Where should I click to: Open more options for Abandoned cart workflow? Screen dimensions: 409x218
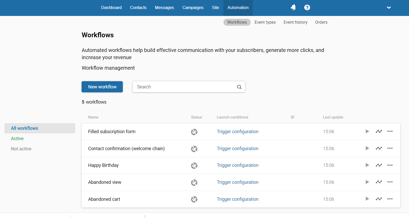click(x=390, y=199)
